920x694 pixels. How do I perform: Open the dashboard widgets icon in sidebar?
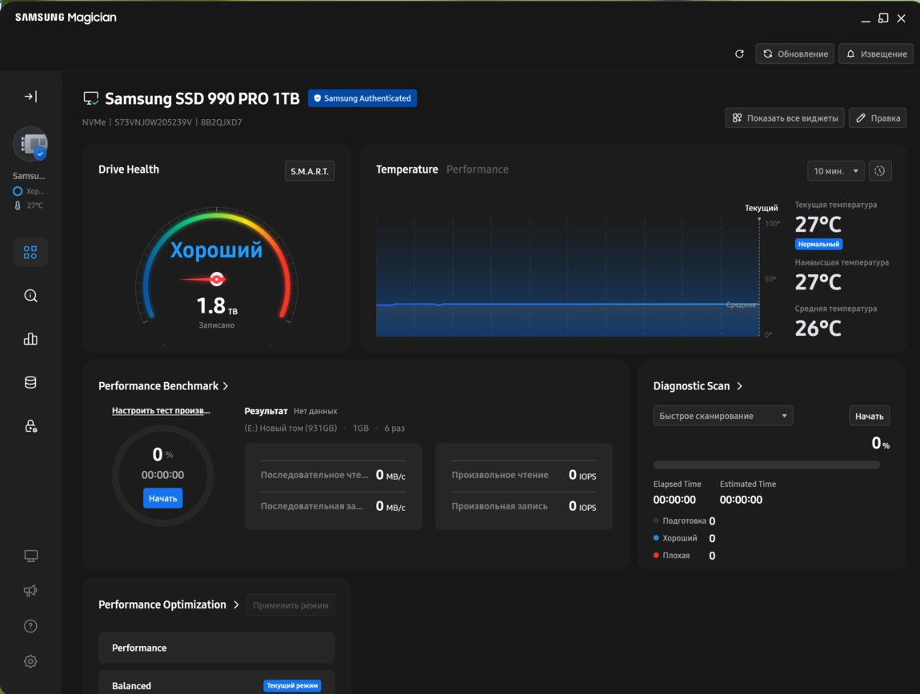click(x=30, y=253)
